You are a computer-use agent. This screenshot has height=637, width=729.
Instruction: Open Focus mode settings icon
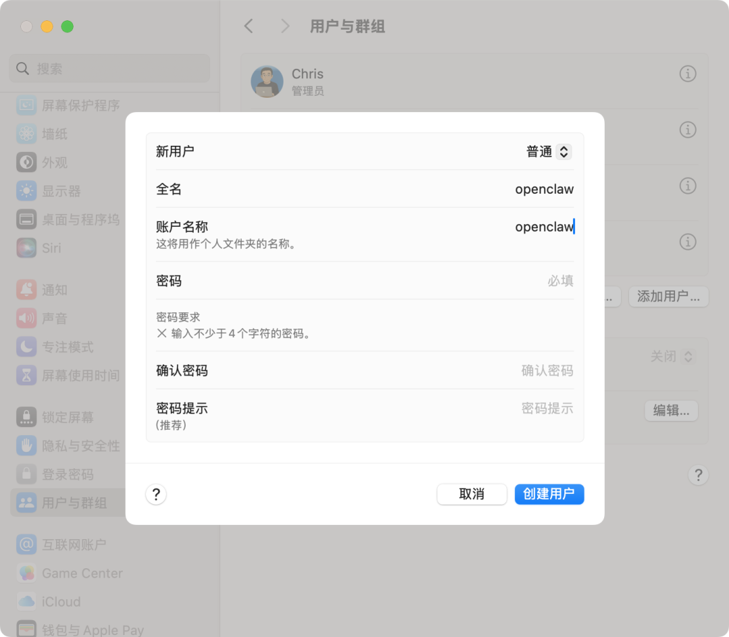[x=26, y=347]
